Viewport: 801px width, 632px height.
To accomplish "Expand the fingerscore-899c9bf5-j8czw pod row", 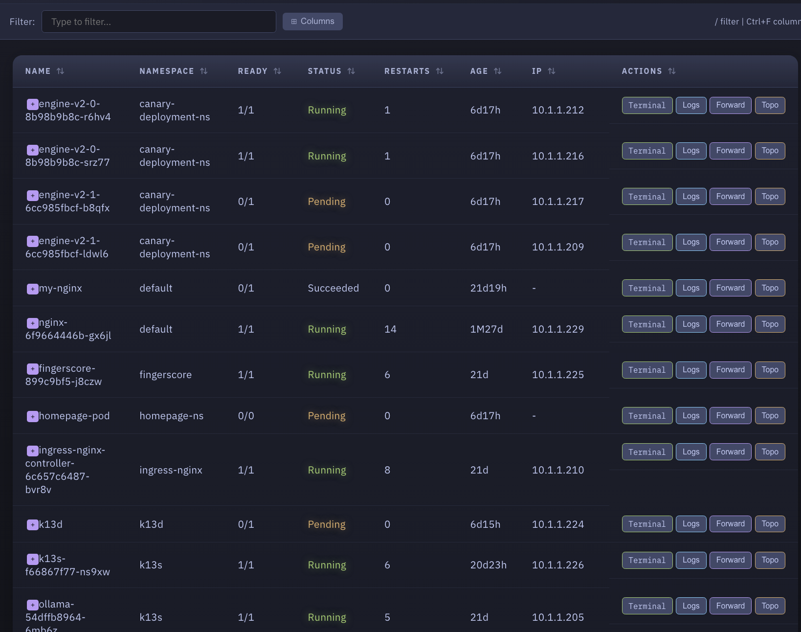I will click(x=32, y=369).
